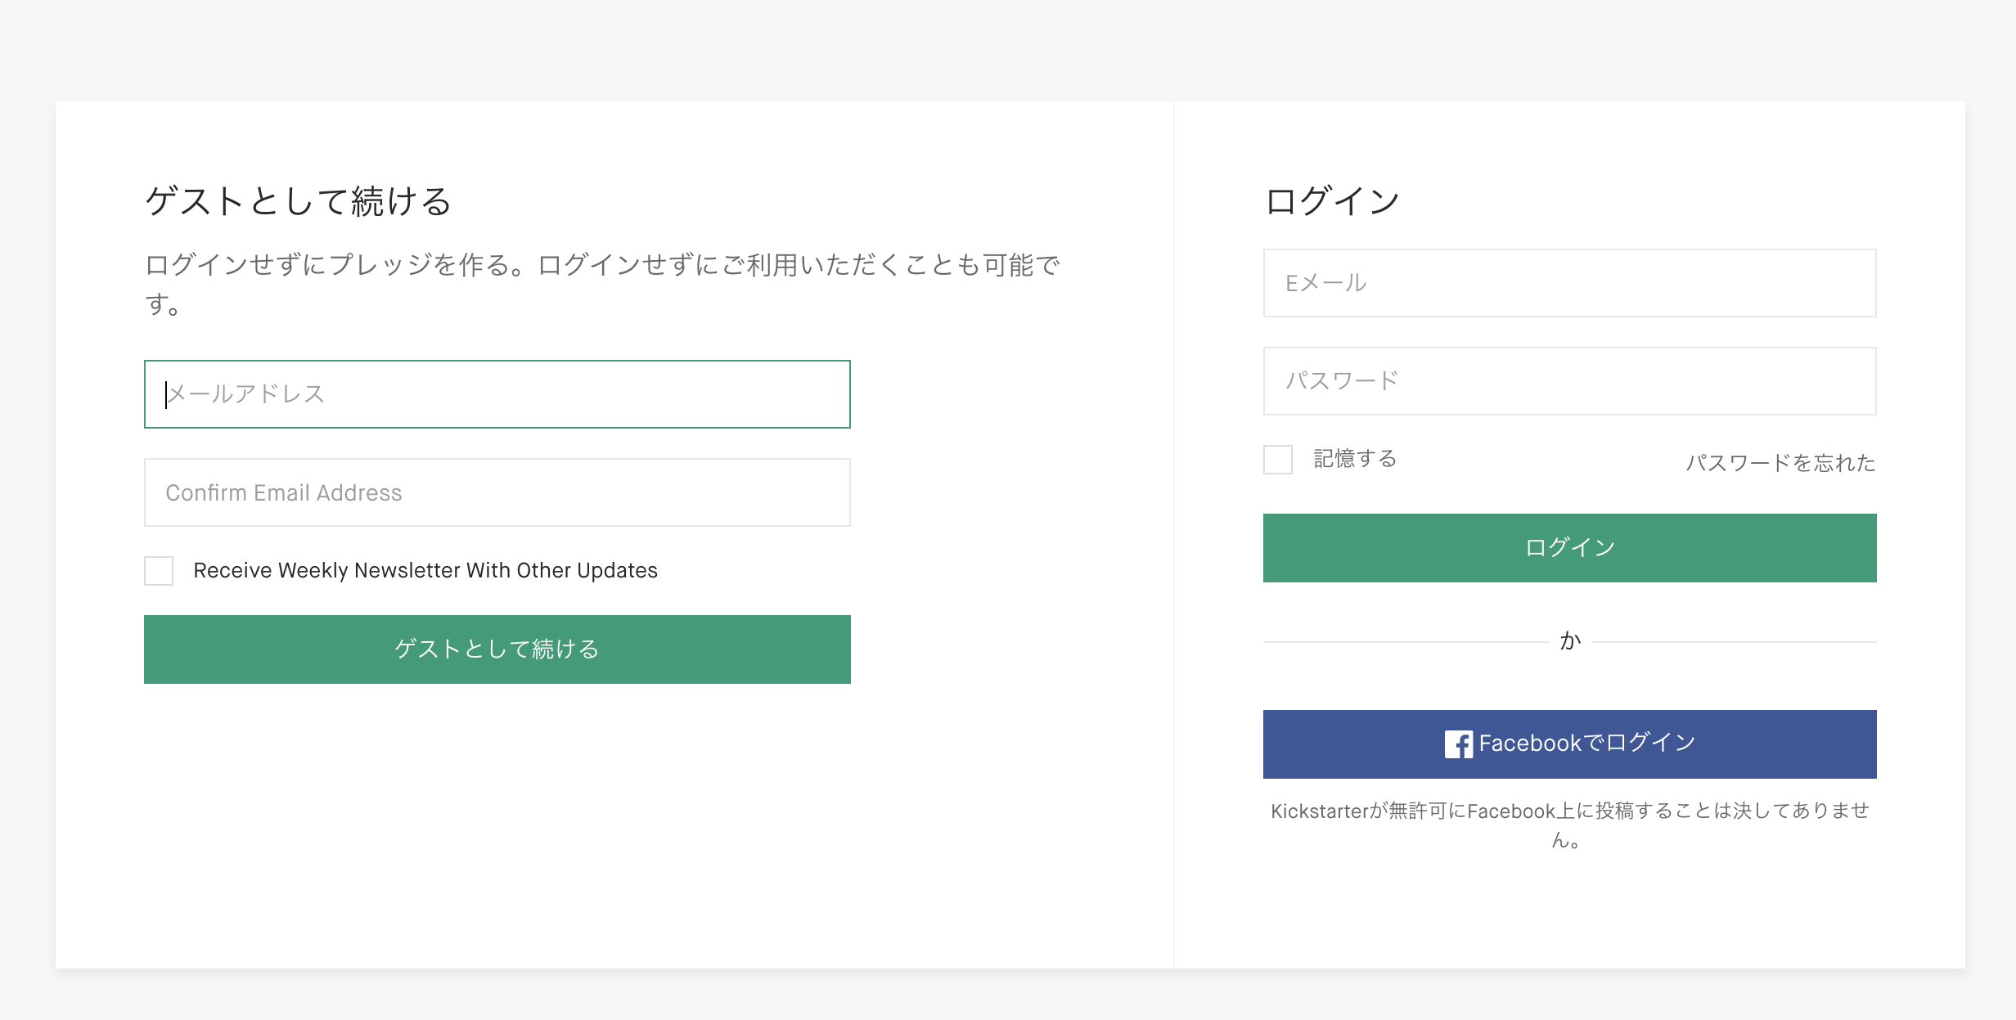Viewport: 2016px width, 1020px height.
Task: Click the Facebook logo icon
Action: [1459, 744]
